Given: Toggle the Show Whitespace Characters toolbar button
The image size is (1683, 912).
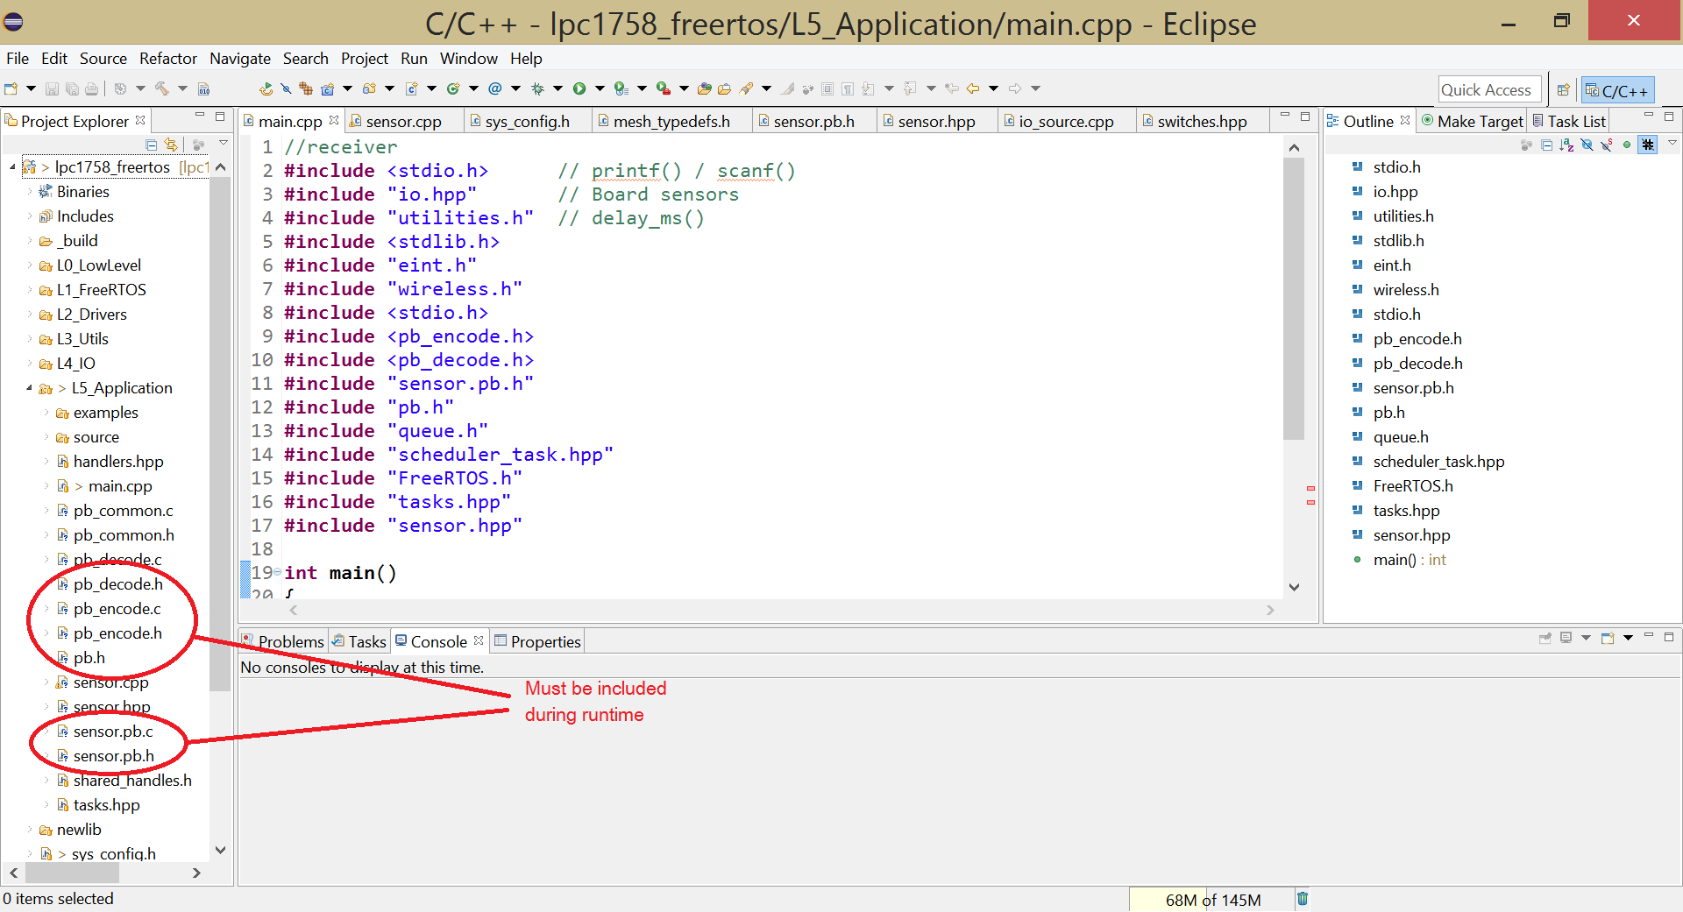Looking at the screenshot, I should tap(848, 88).
